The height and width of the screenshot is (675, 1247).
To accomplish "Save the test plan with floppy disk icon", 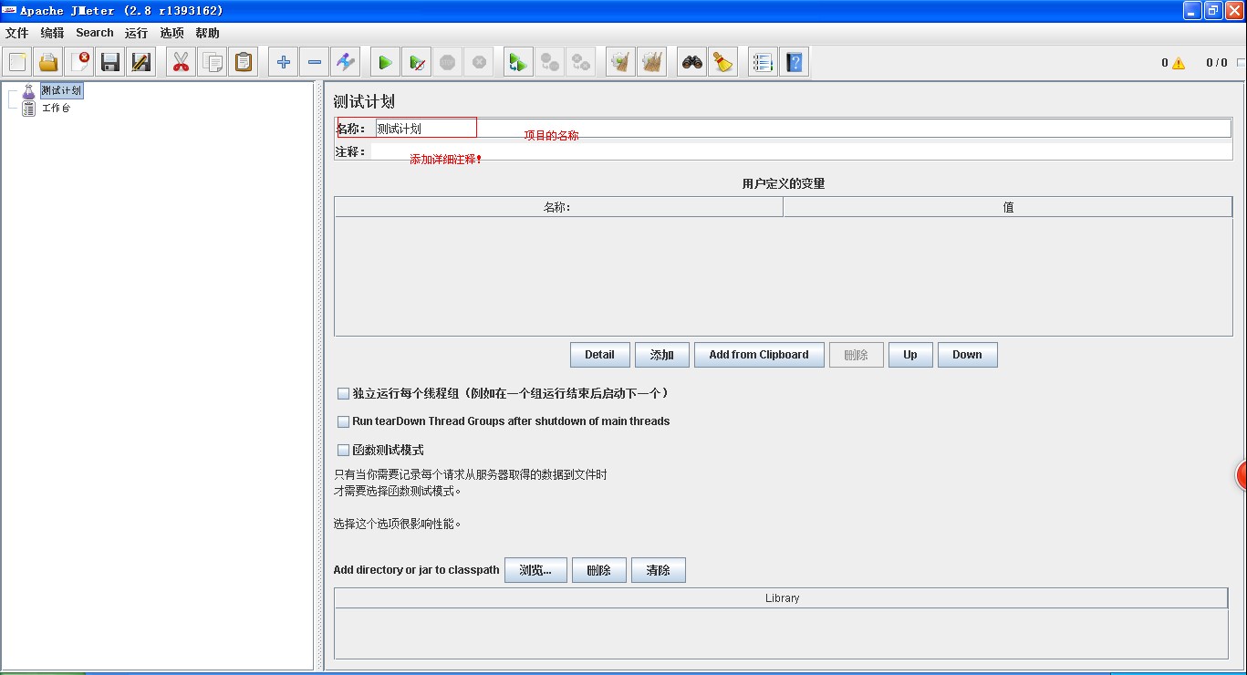I will tap(110, 62).
